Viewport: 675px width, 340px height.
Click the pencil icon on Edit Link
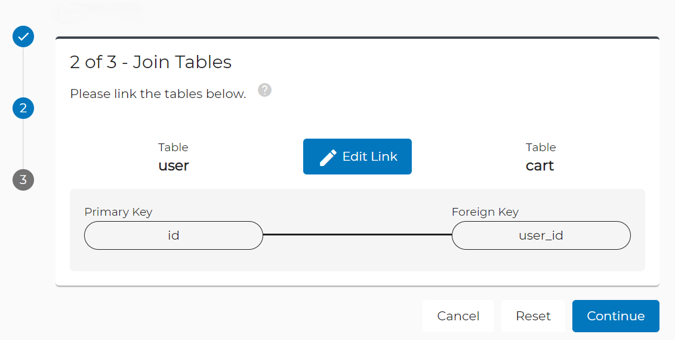(328, 157)
